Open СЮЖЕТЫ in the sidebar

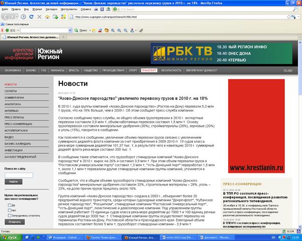click(x=11, y=91)
